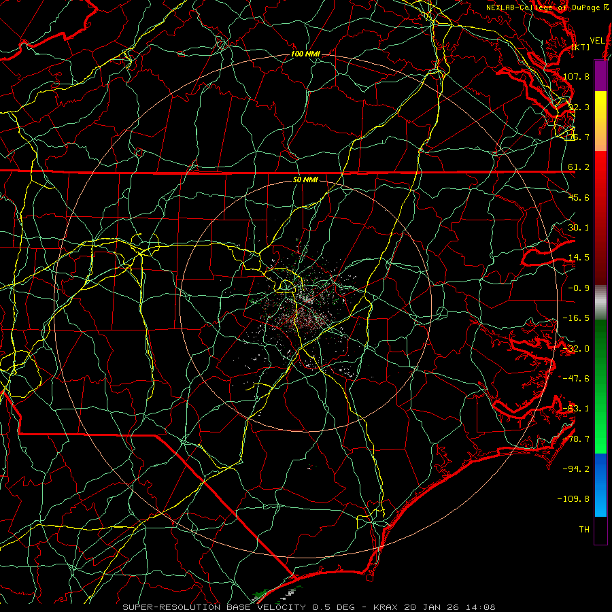Select the -0.9 velocity scale value
The width and height of the screenshot is (612, 612).
coord(579,288)
